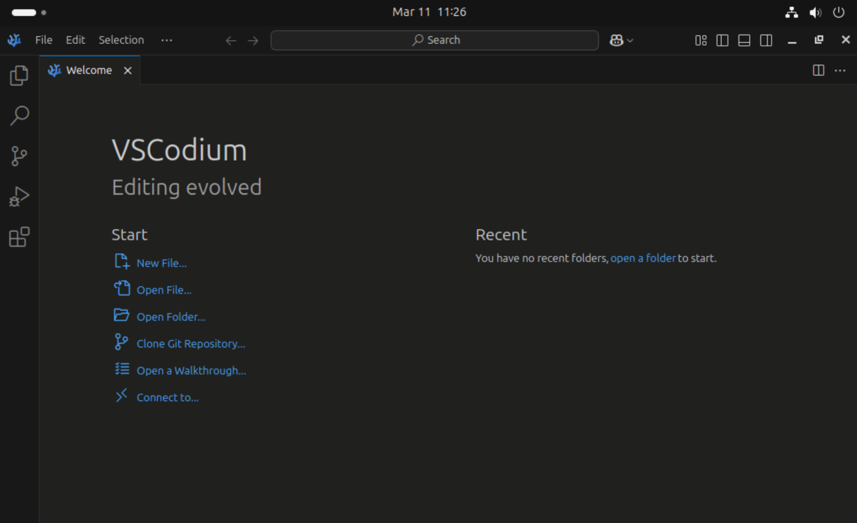Open the Source Control view
This screenshot has width=857, height=523.
(19, 156)
